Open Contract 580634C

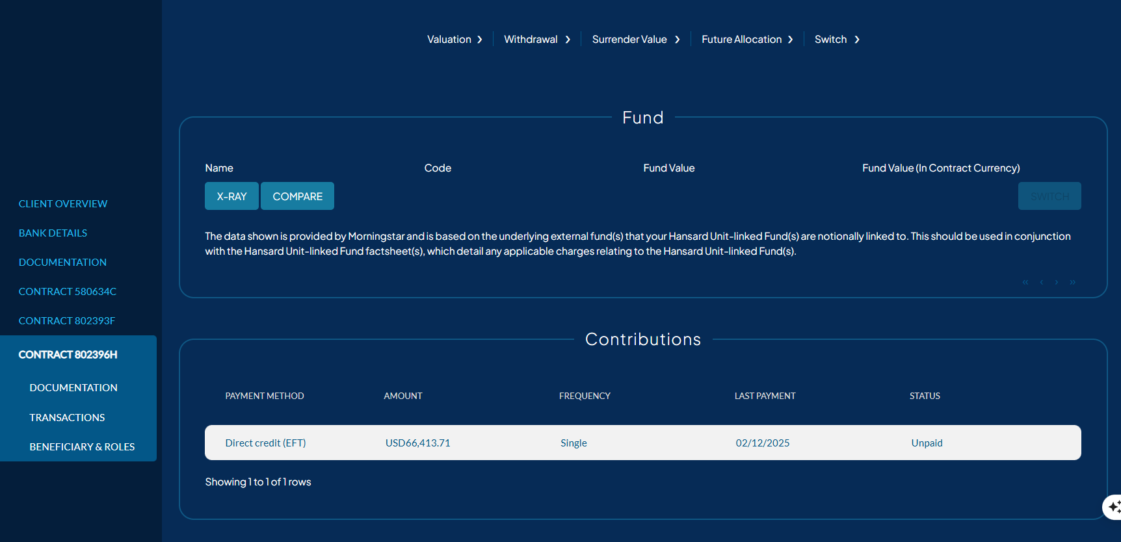(68, 292)
